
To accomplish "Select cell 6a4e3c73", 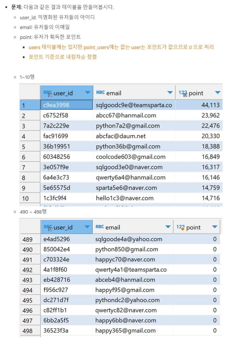I will pos(66,178).
